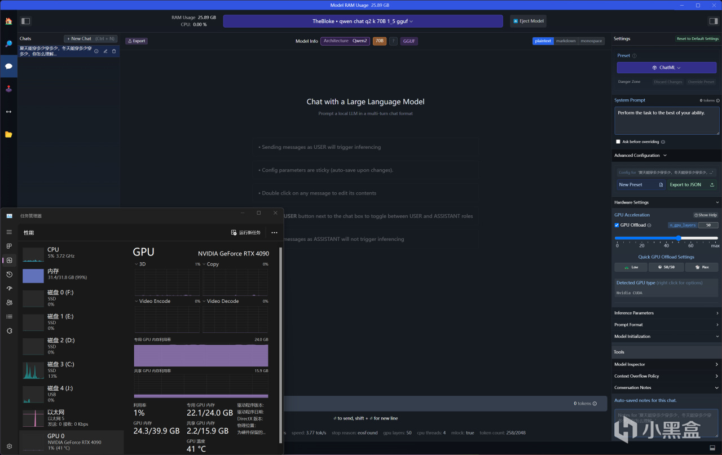Image resolution: width=722 pixels, height=455 pixels.
Task: Open the ChatML preset dropdown
Action: [x=667, y=68]
